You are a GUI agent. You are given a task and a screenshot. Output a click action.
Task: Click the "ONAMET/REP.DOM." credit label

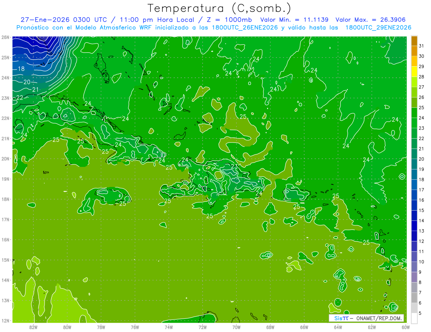379,318
